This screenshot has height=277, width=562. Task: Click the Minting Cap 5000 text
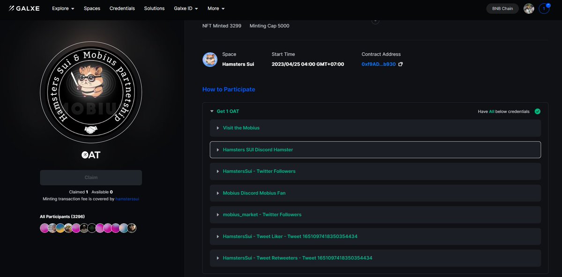click(269, 26)
